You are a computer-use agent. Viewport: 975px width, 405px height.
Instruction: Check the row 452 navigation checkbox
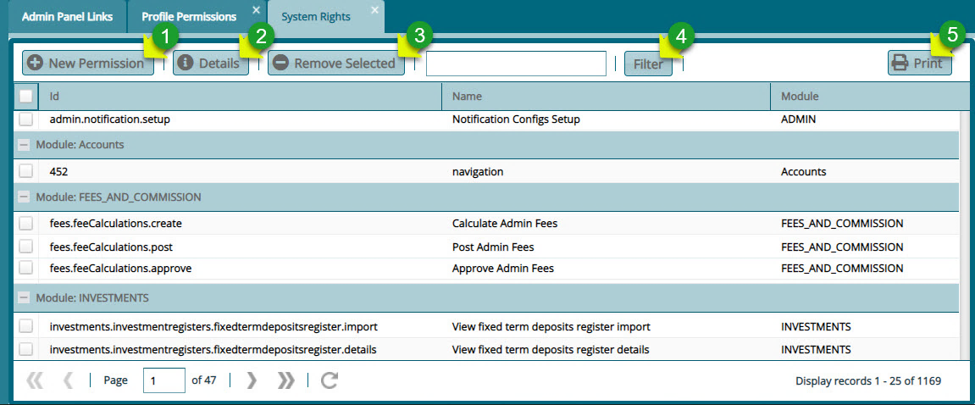click(x=26, y=171)
